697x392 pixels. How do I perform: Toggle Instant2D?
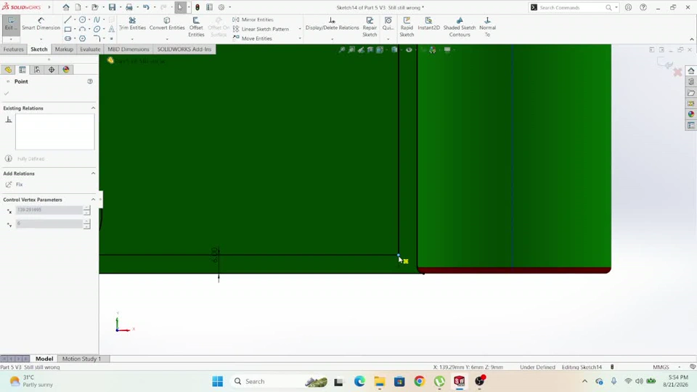point(428,24)
